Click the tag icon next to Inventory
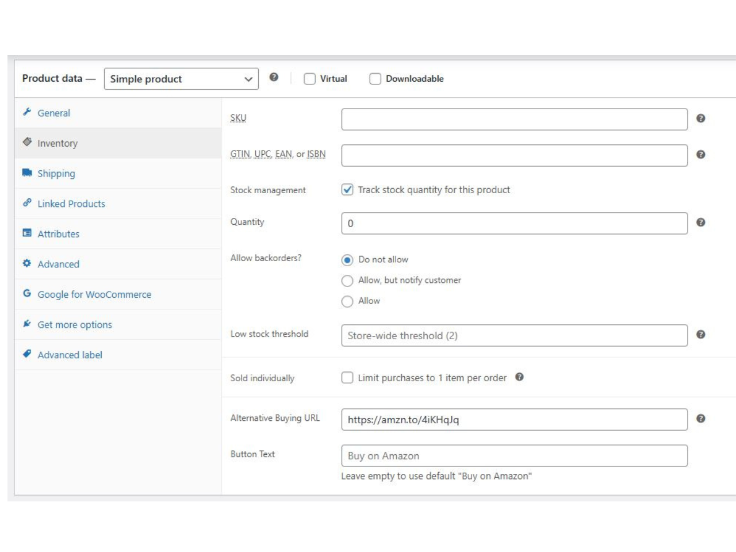Screen dimensions: 736x552 click(26, 143)
